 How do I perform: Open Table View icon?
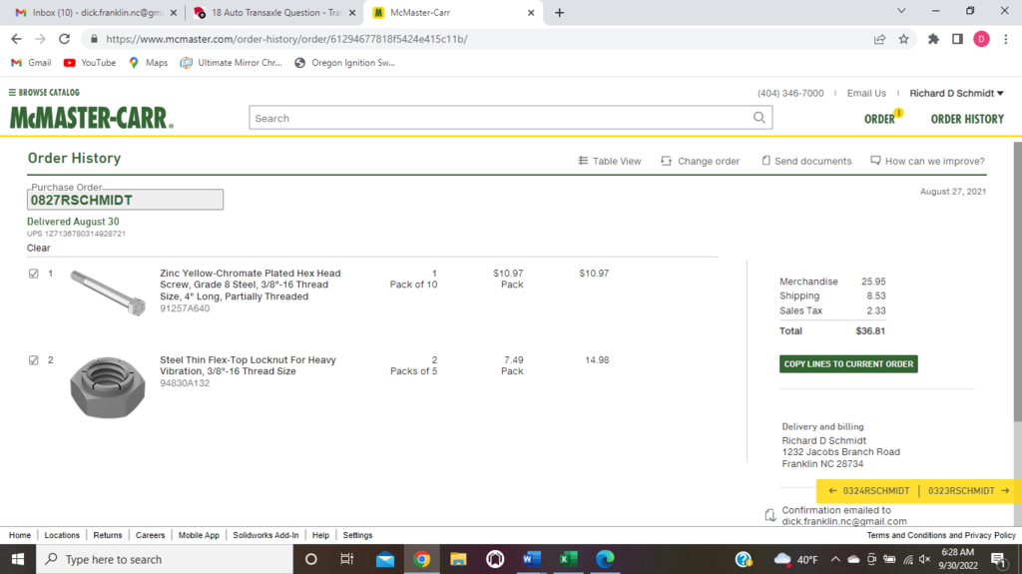[x=584, y=161]
